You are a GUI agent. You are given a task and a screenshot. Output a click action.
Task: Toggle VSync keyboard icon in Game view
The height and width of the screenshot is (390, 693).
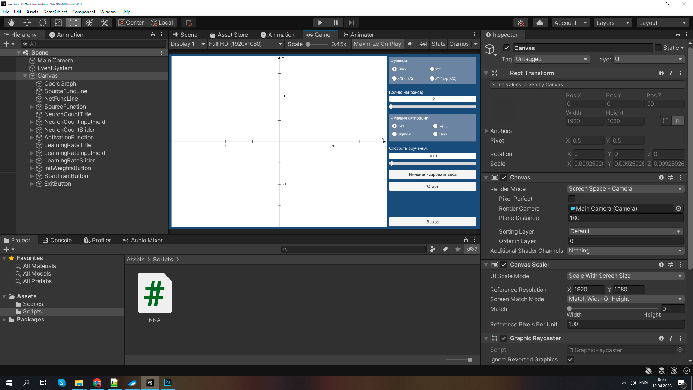(x=423, y=44)
